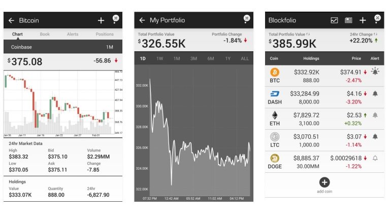Open the Coinbase exchange selector
This screenshot has height=223, width=391.
coord(22,47)
